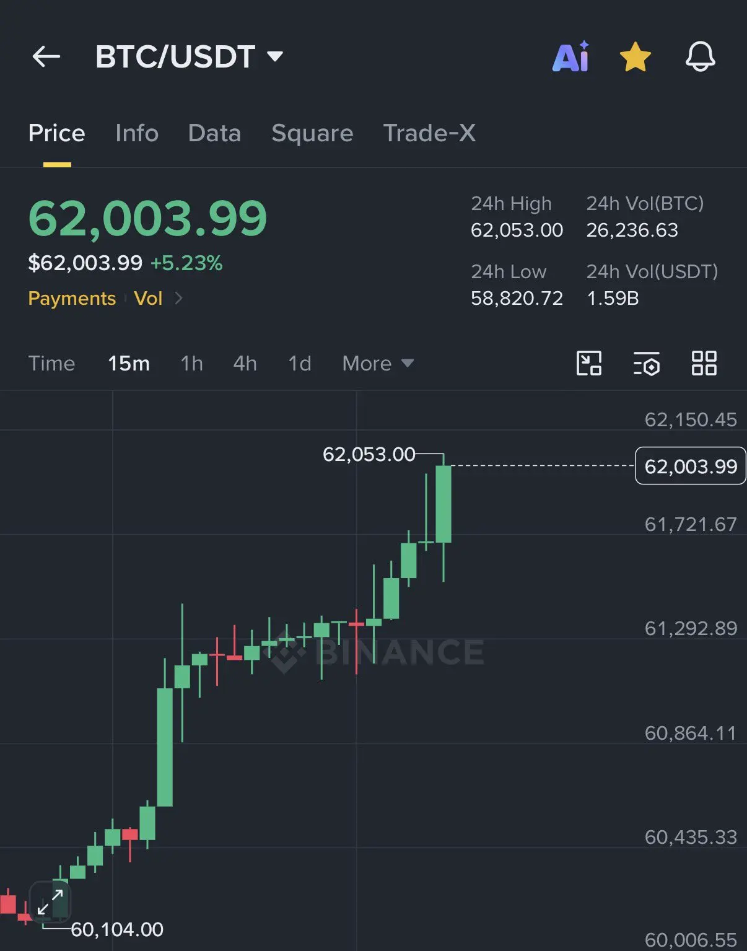Expand the BTC/USDT pair selector

[189, 57]
